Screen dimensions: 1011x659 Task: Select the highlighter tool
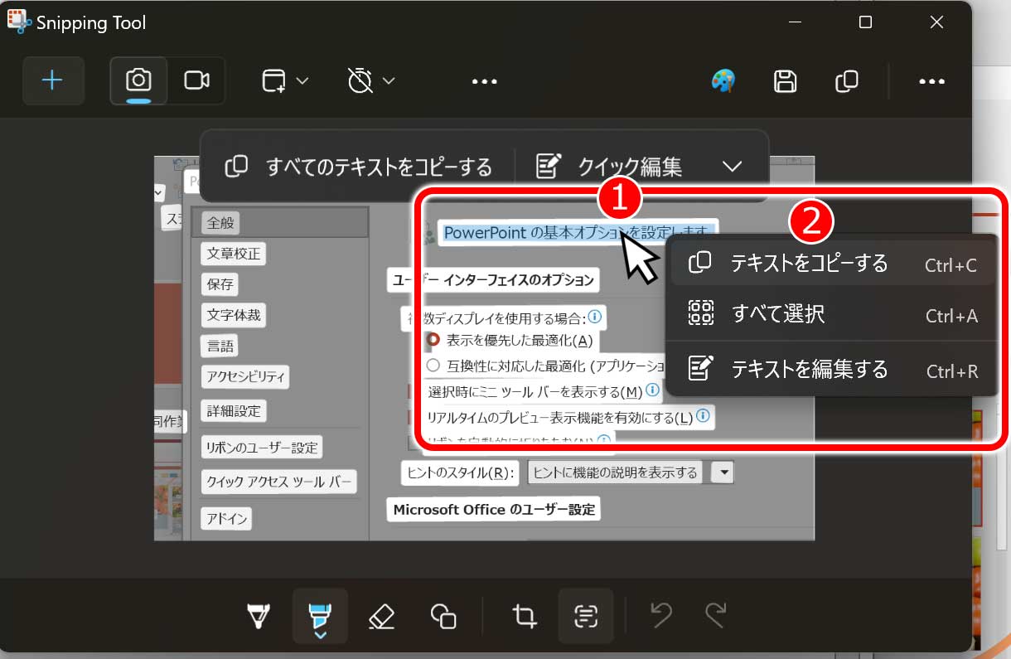click(319, 616)
